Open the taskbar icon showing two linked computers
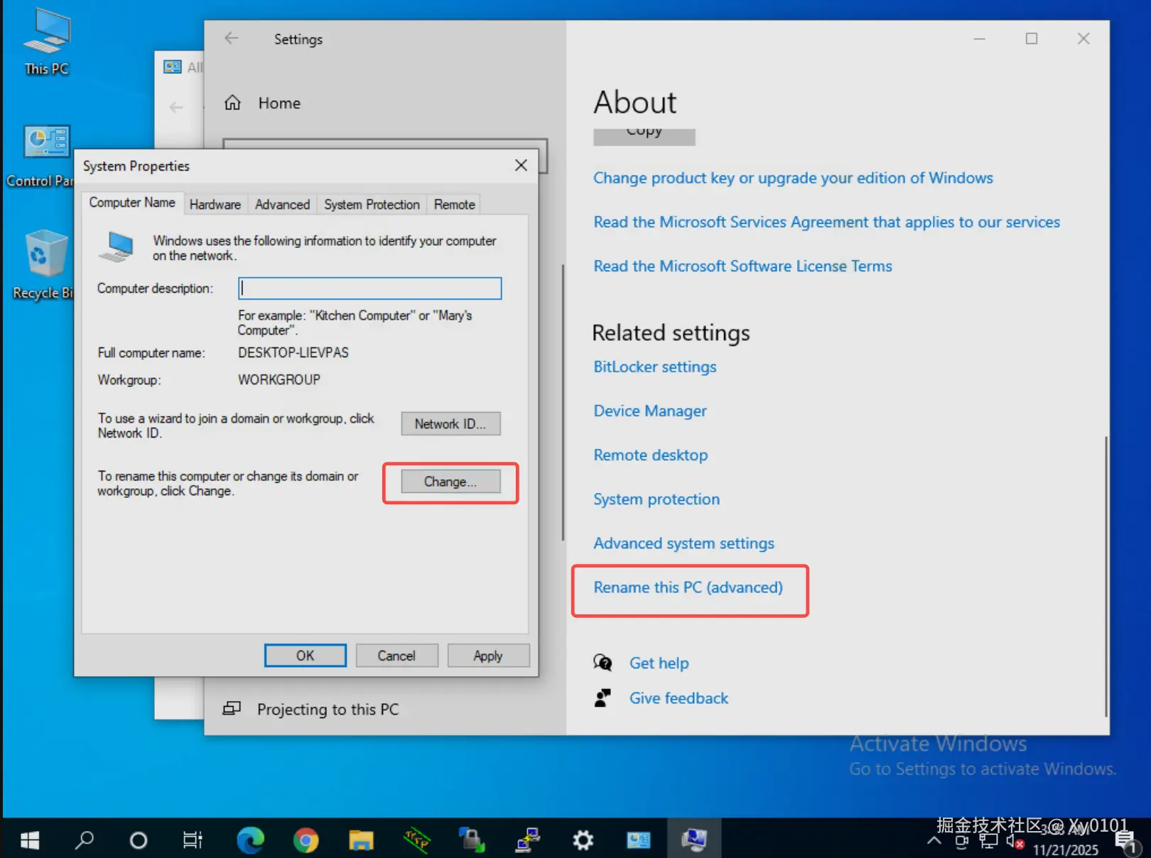 coord(527,841)
